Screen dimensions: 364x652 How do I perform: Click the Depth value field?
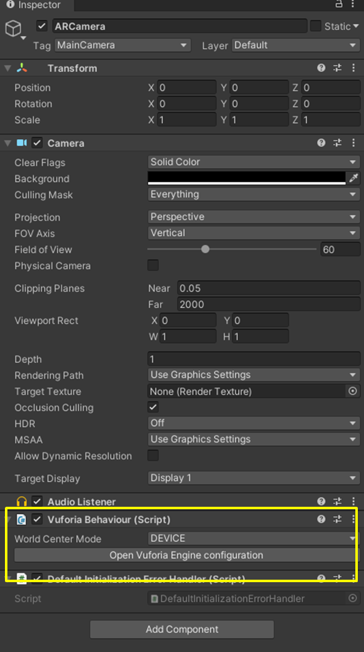(x=254, y=359)
